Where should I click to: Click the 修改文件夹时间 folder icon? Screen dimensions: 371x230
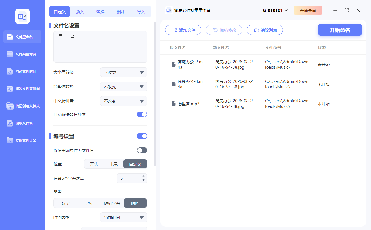[x=10, y=89]
